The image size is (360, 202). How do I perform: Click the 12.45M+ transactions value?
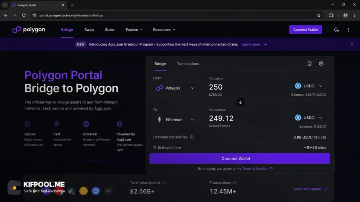223,191
